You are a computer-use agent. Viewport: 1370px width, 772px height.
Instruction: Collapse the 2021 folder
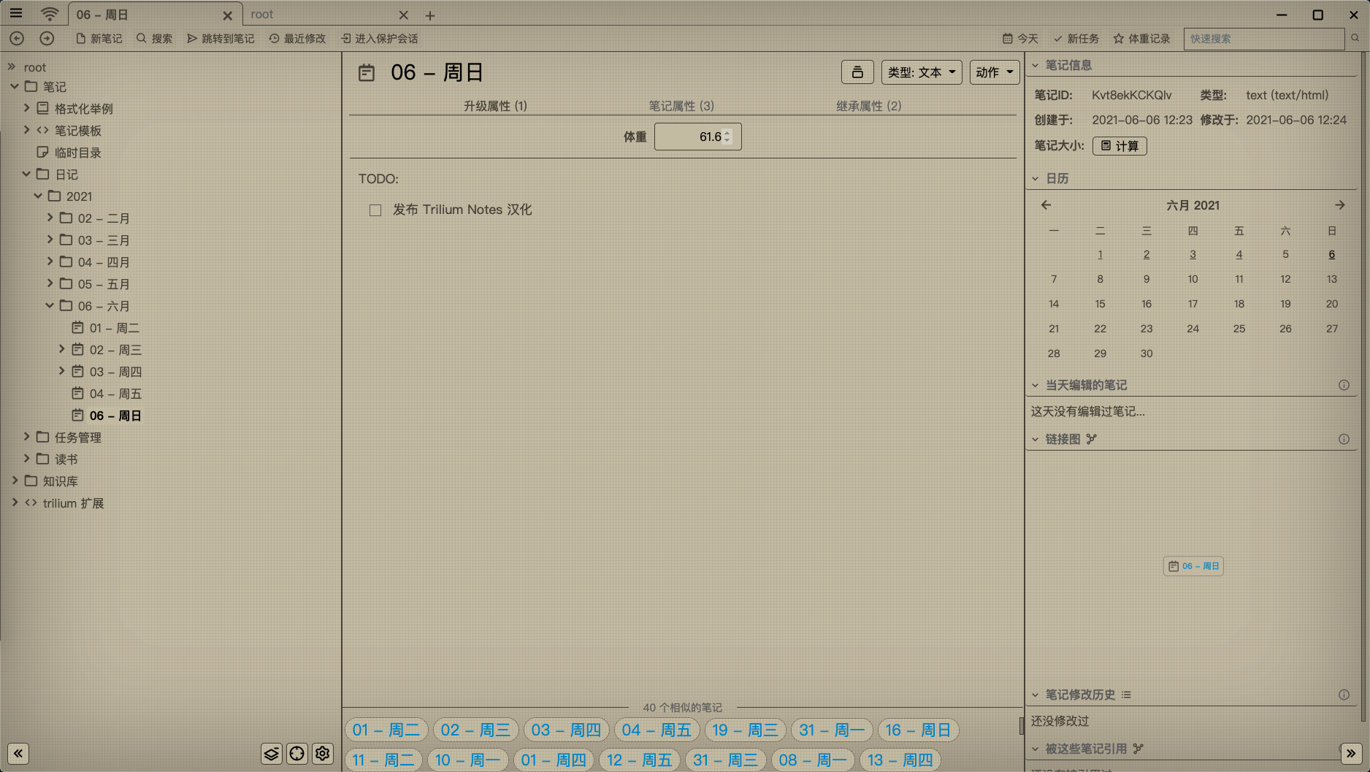coord(38,196)
